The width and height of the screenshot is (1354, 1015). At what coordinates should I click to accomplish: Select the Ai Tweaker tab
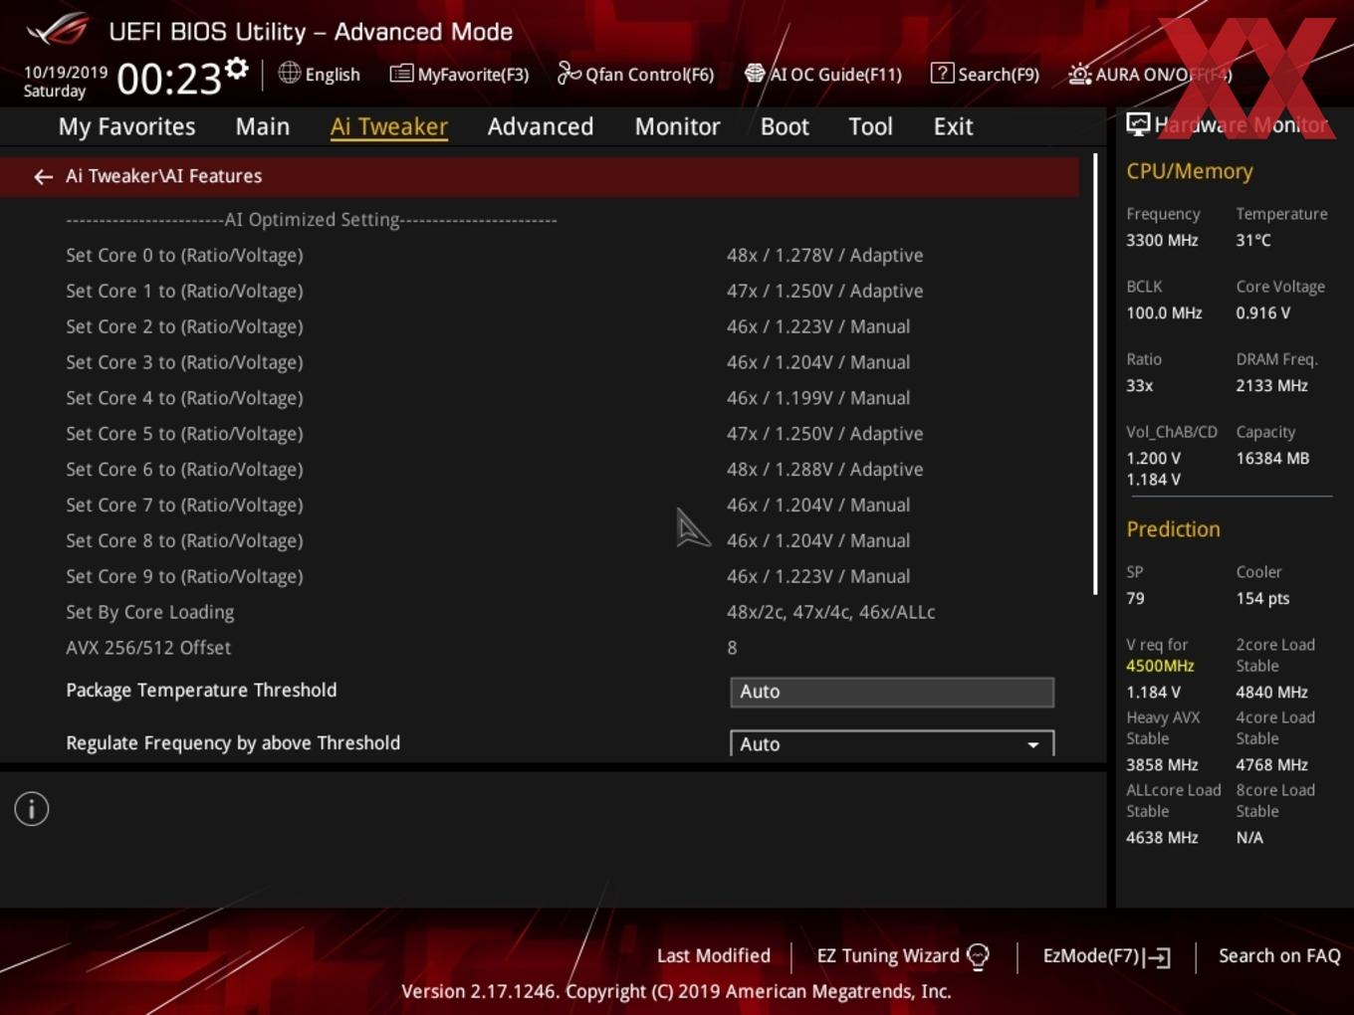[x=389, y=126]
